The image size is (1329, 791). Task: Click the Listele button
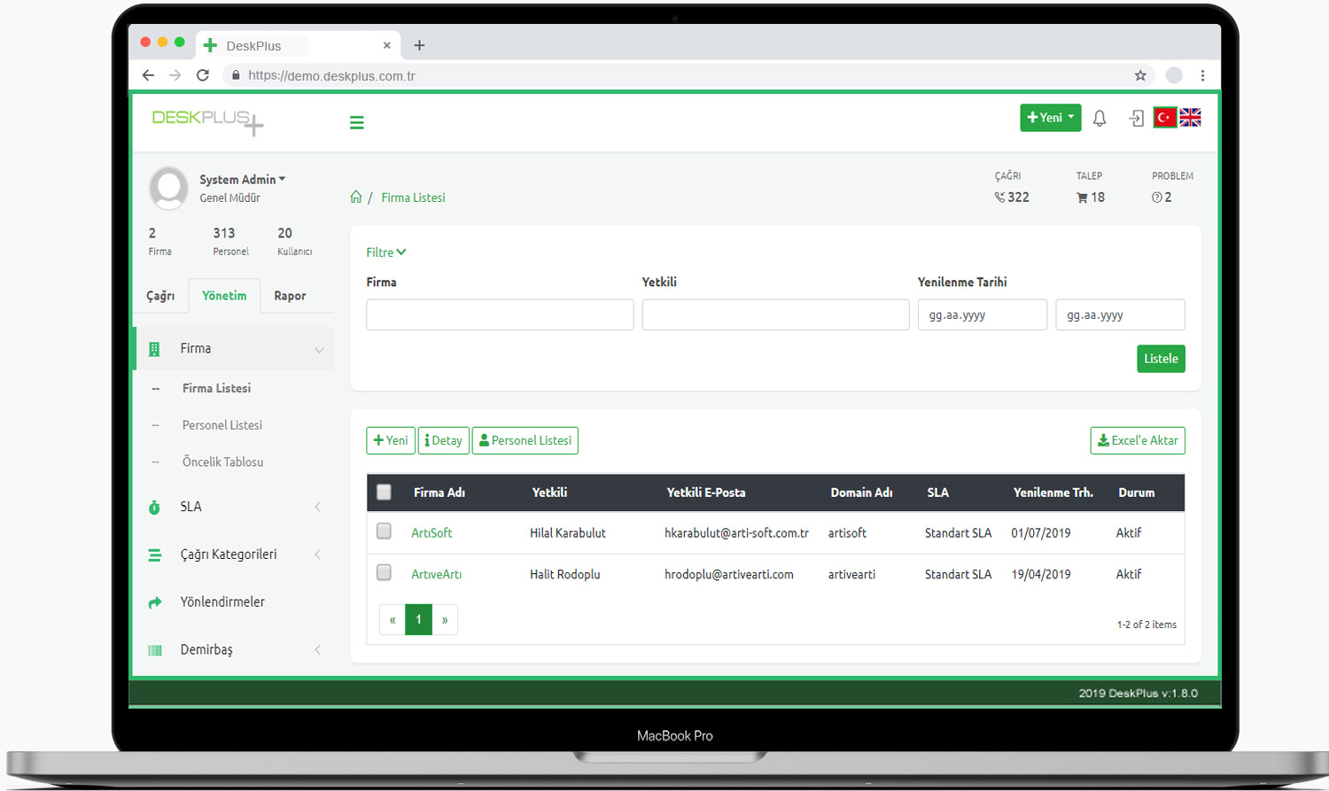point(1161,359)
